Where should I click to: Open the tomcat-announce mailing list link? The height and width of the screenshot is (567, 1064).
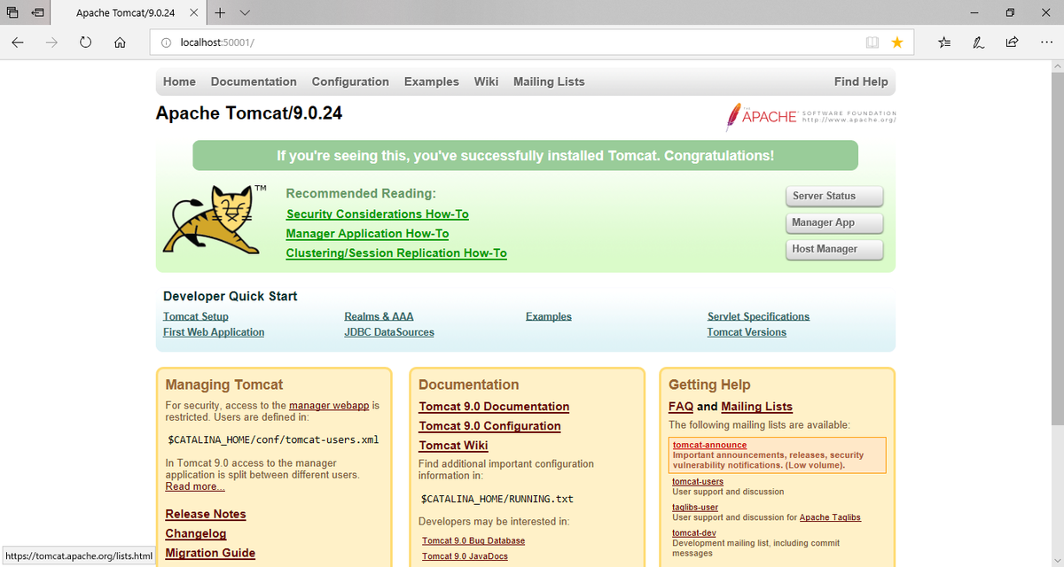click(x=709, y=445)
